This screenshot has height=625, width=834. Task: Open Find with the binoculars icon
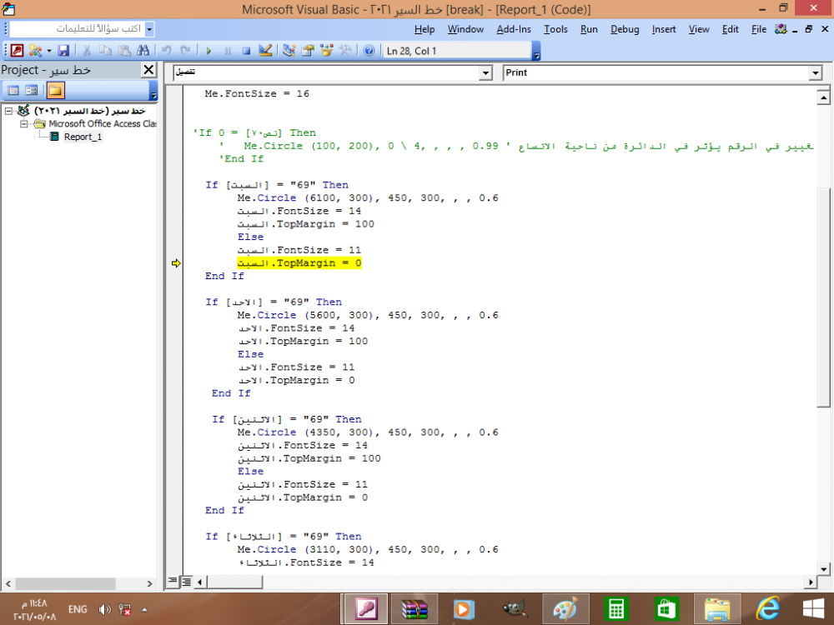tap(143, 51)
